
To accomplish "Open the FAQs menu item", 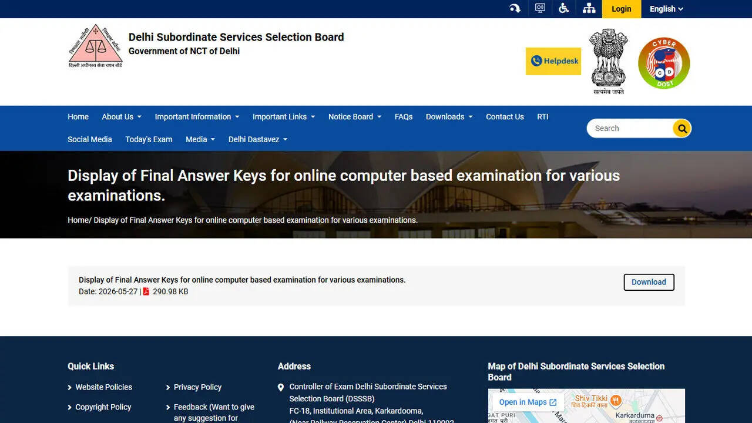I will 404,117.
